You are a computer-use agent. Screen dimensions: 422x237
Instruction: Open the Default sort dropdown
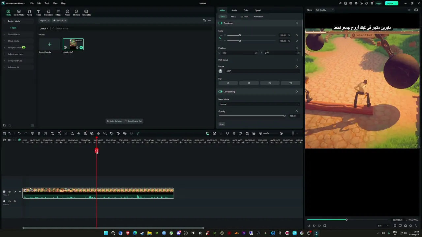click(44, 29)
